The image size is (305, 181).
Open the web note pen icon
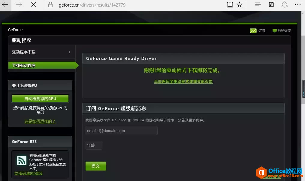tap(271, 4)
